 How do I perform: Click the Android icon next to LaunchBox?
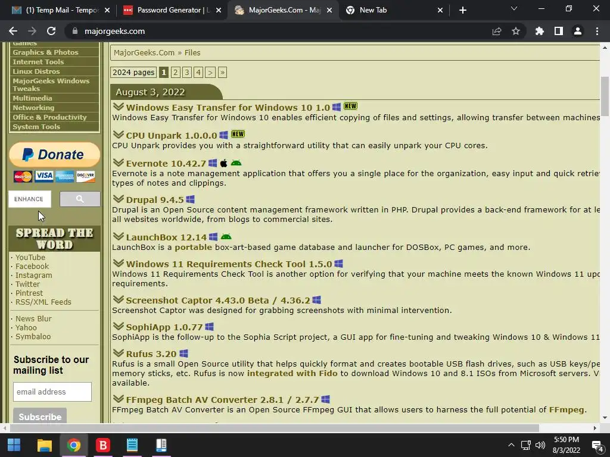(x=226, y=237)
